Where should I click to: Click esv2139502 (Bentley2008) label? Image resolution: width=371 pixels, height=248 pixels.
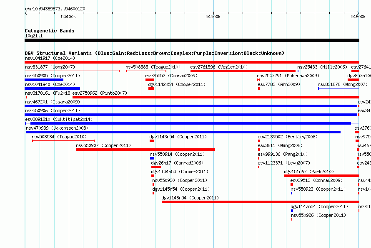click(288, 137)
